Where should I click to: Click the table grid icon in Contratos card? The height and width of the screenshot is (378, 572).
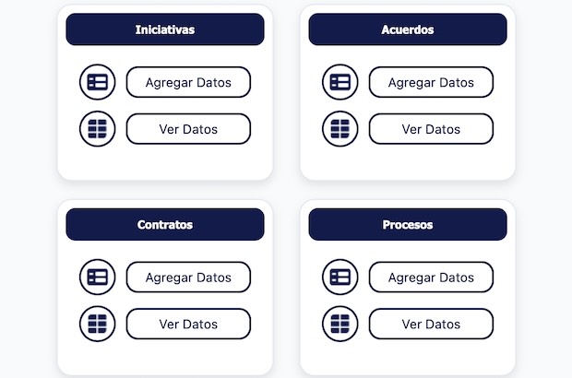click(97, 324)
